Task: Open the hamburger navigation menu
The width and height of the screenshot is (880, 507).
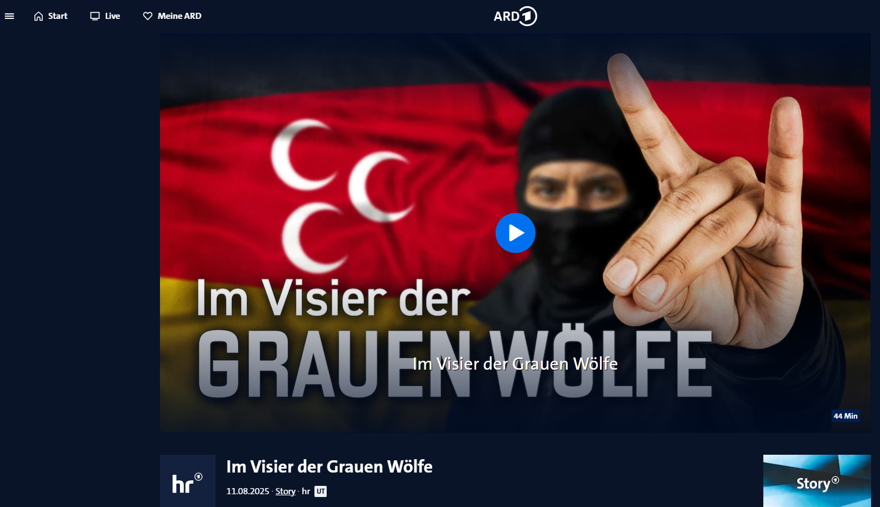Action: (x=9, y=16)
